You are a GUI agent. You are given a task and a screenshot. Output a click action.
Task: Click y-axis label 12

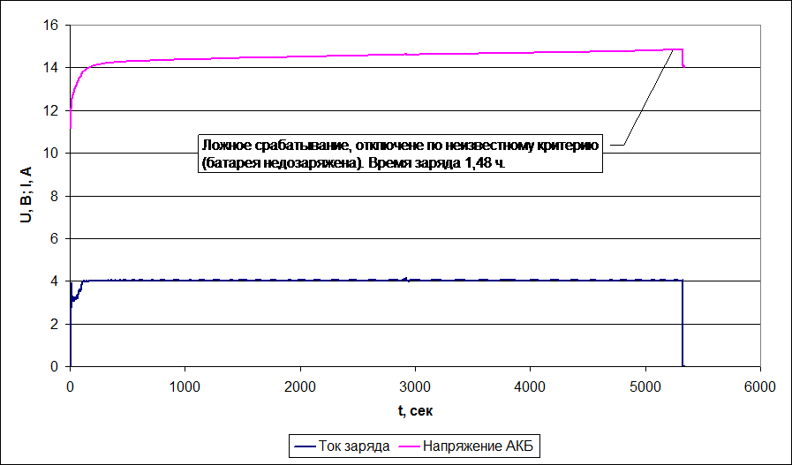(x=52, y=110)
